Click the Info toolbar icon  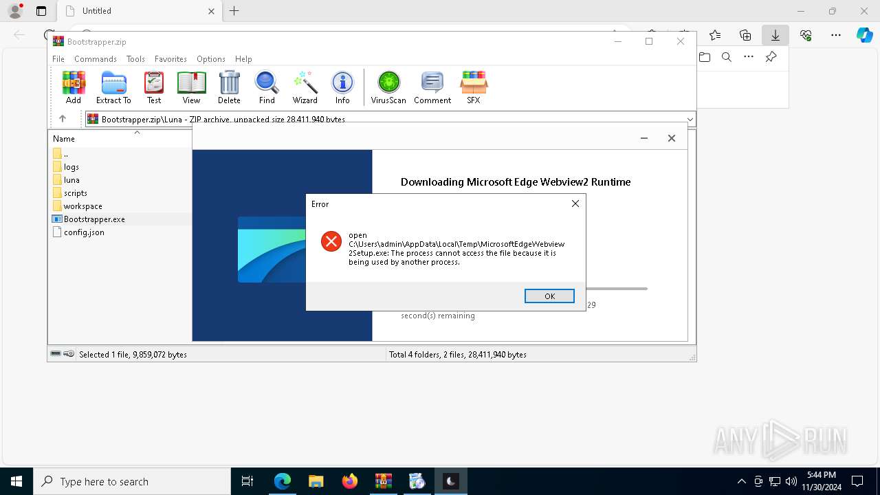[342, 87]
